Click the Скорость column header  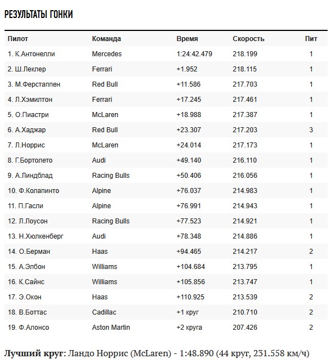(248, 39)
